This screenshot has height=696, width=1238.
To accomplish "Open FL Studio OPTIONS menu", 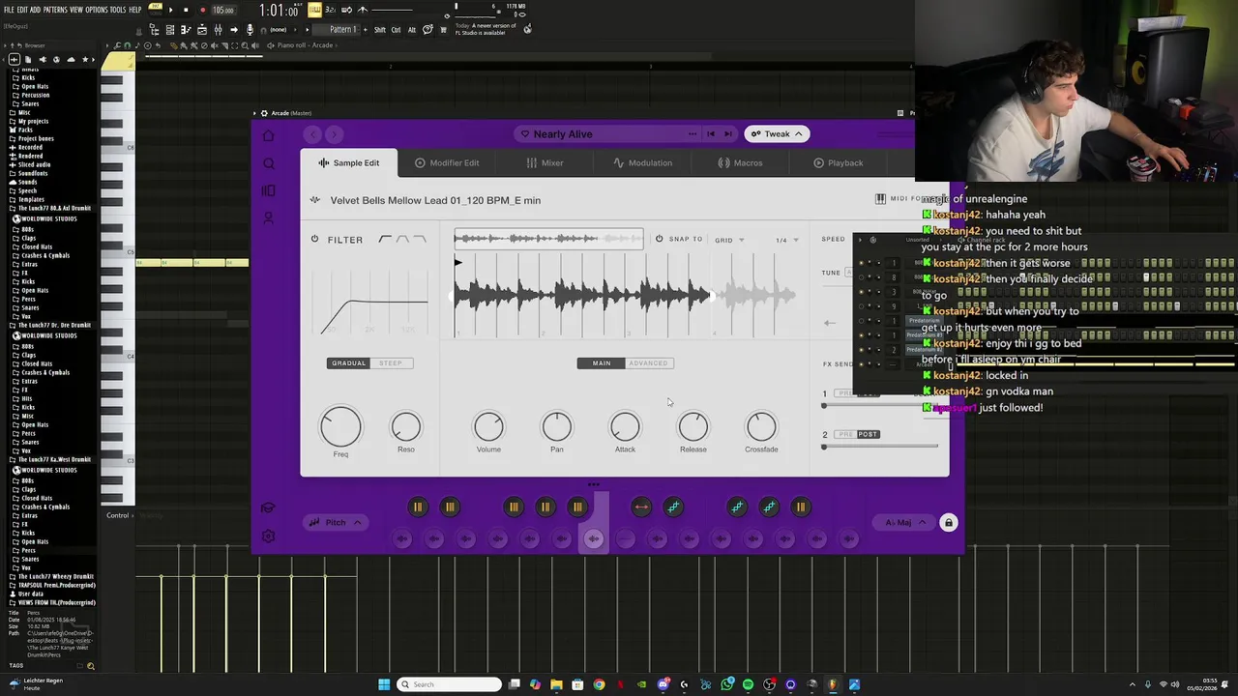I will coord(96,10).
